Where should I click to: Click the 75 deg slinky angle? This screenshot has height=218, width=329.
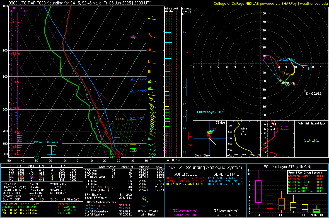(x=220, y=123)
